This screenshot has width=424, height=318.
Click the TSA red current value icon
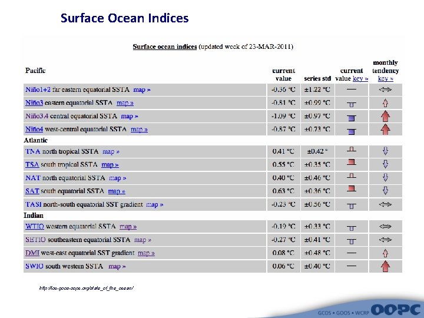[x=351, y=163]
